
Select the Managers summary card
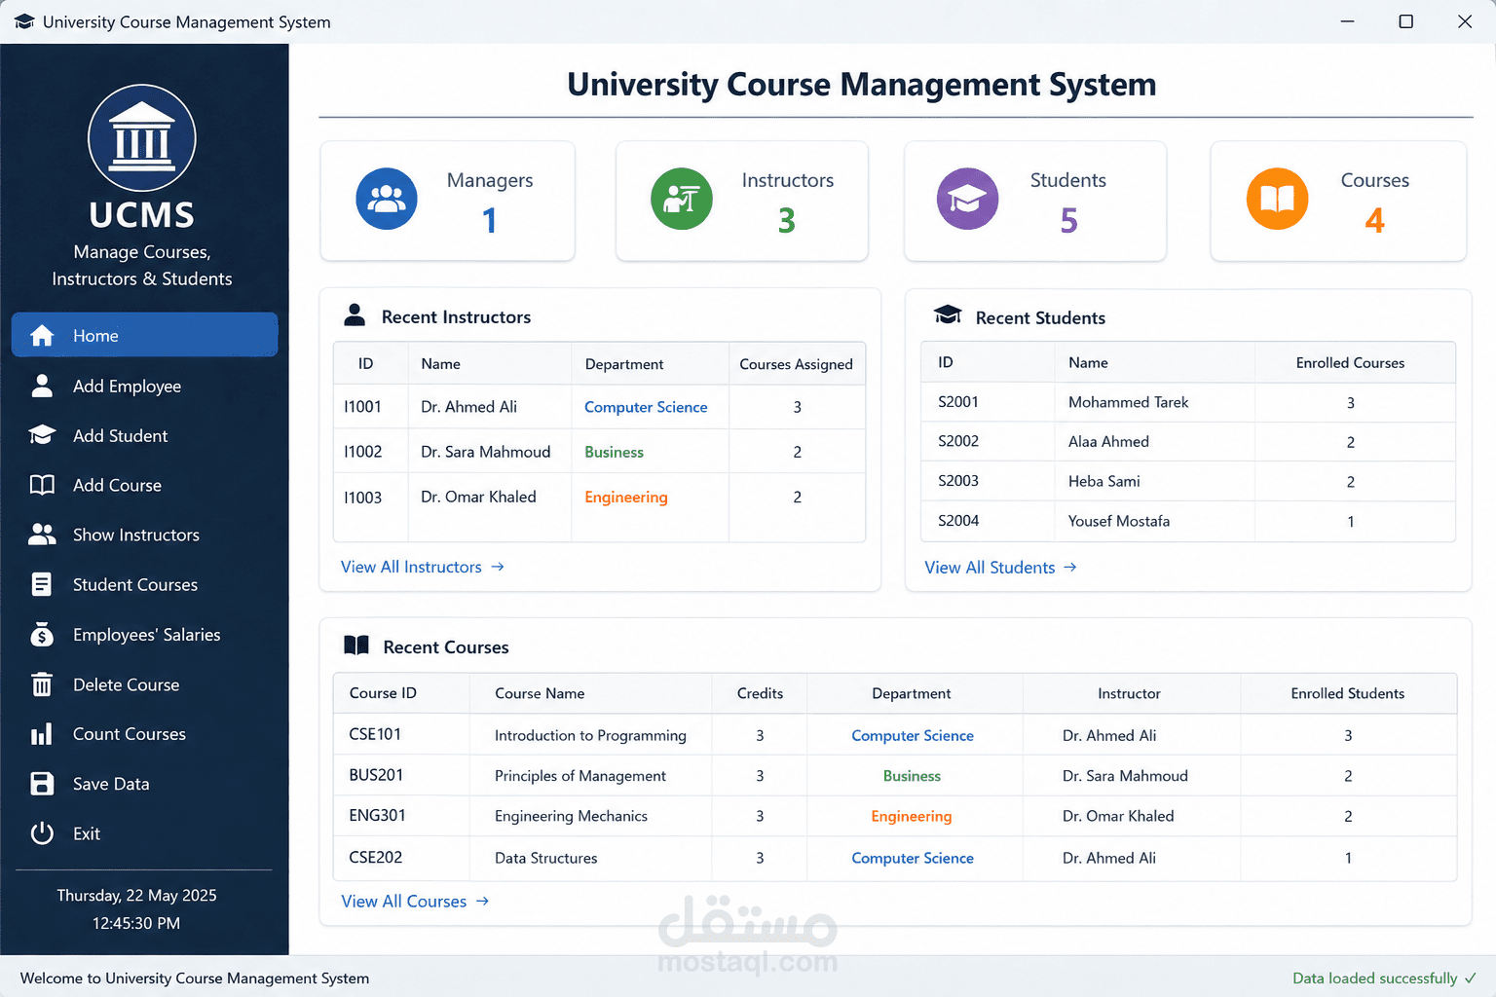click(448, 201)
